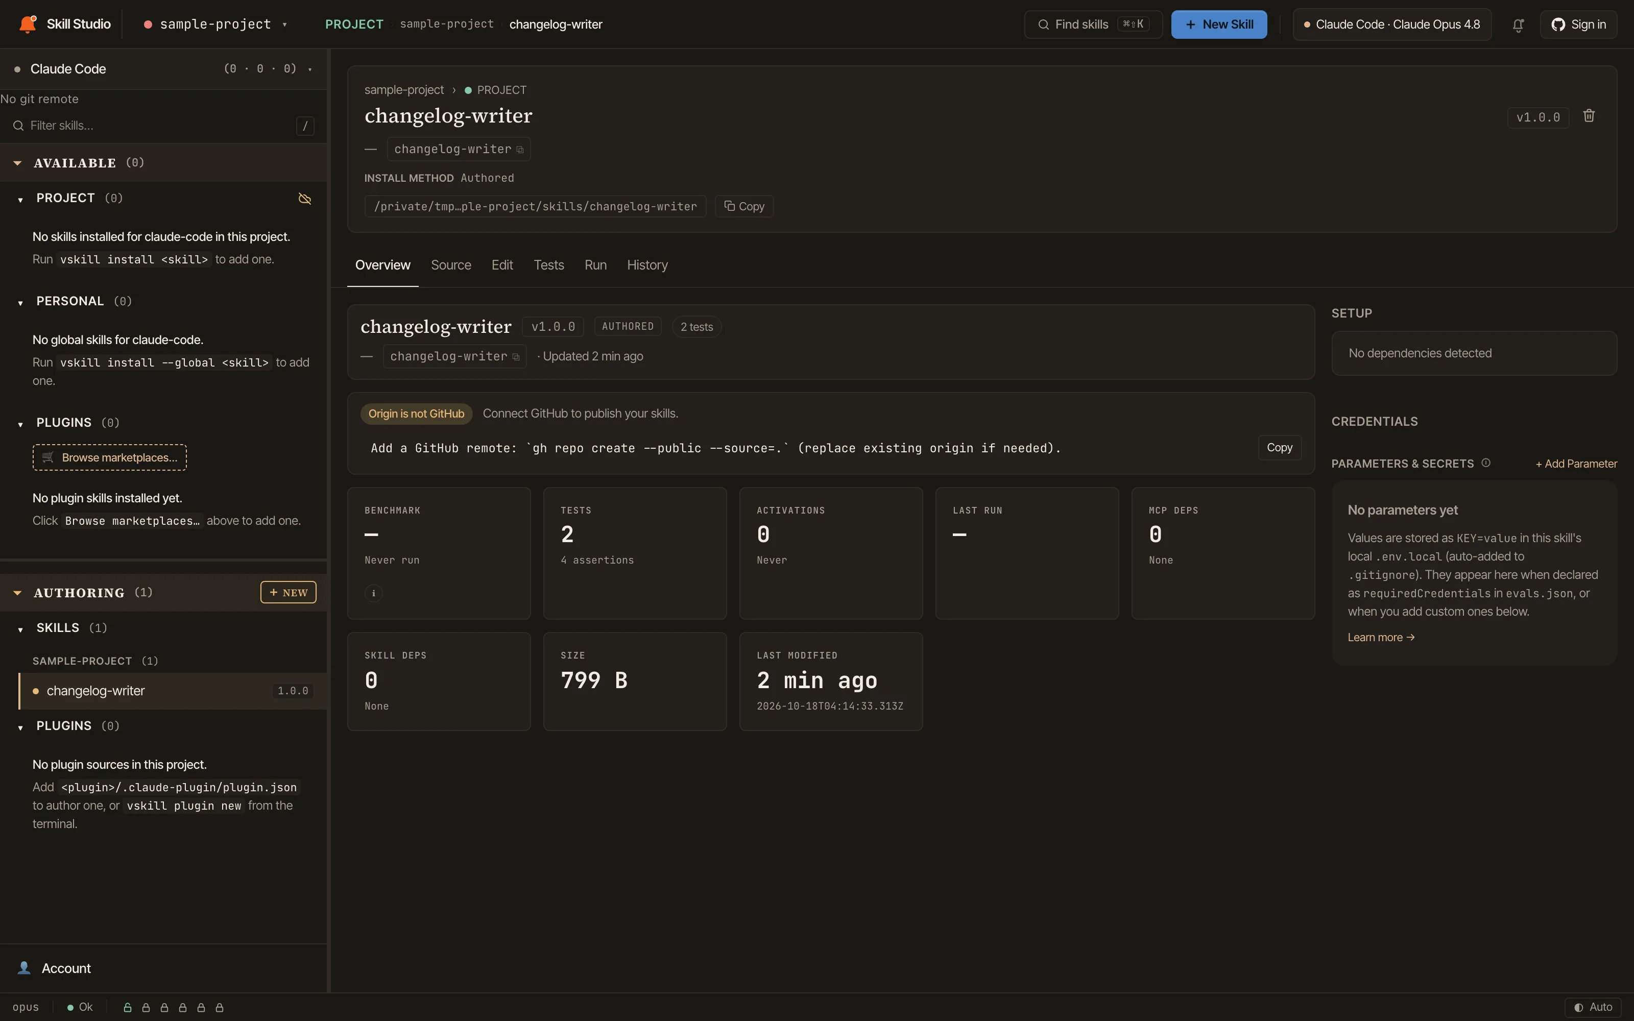Copy the skill name next to Updated 2 min ago
This screenshot has width=1634, height=1021.
516,356
